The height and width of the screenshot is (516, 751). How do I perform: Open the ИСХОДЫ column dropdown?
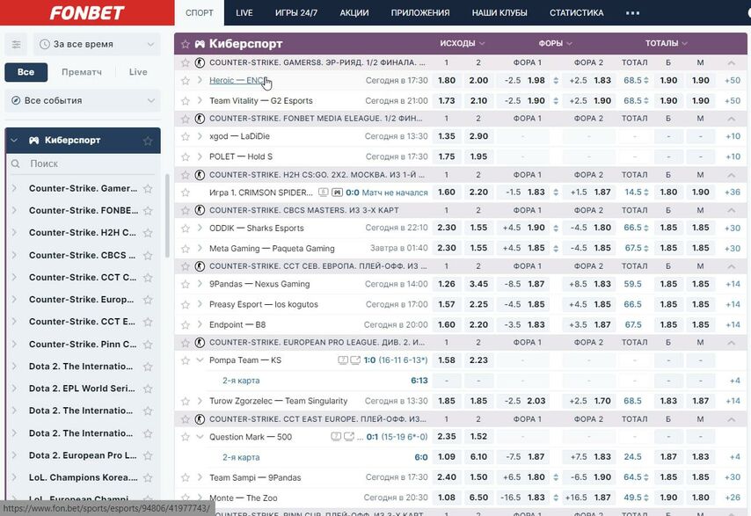coord(463,44)
